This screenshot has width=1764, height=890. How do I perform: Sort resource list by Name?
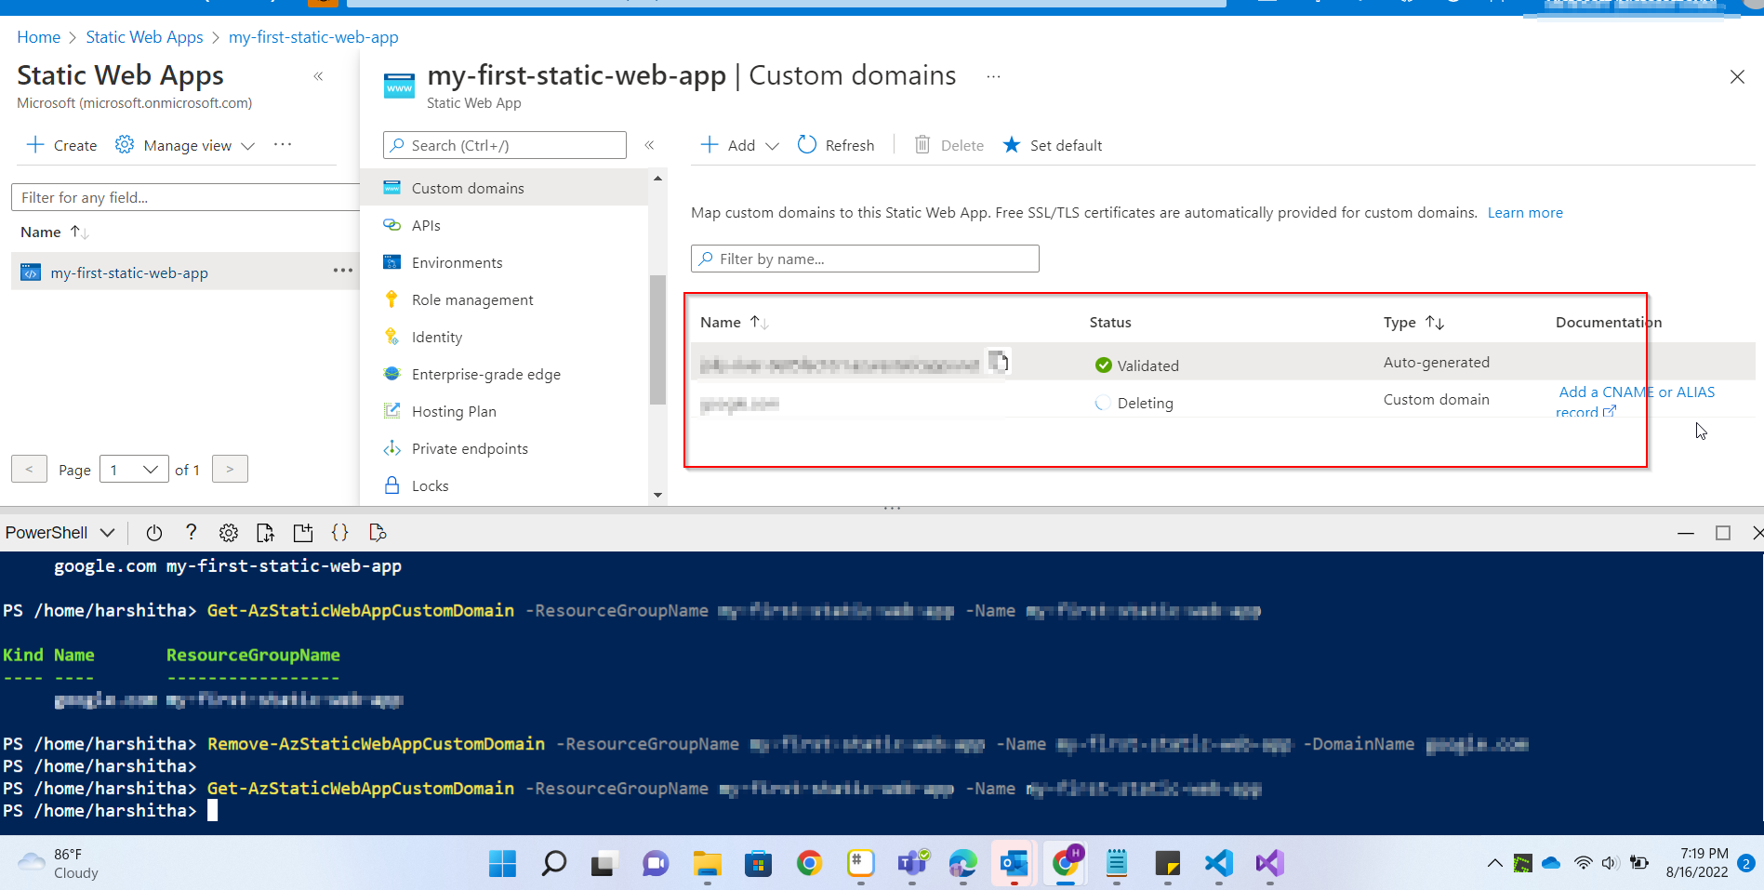[x=55, y=232]
